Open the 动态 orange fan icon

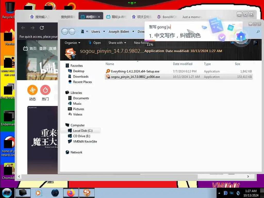[32, 90]
